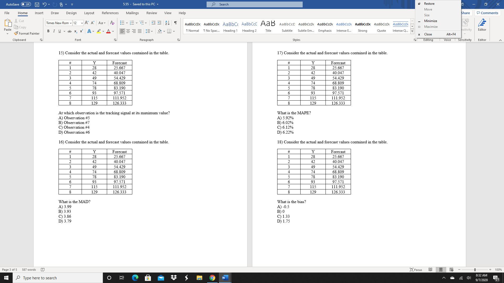Toggle bold formatting
The width and height of the screenshot is (504, 283).
tap(48, 31)
